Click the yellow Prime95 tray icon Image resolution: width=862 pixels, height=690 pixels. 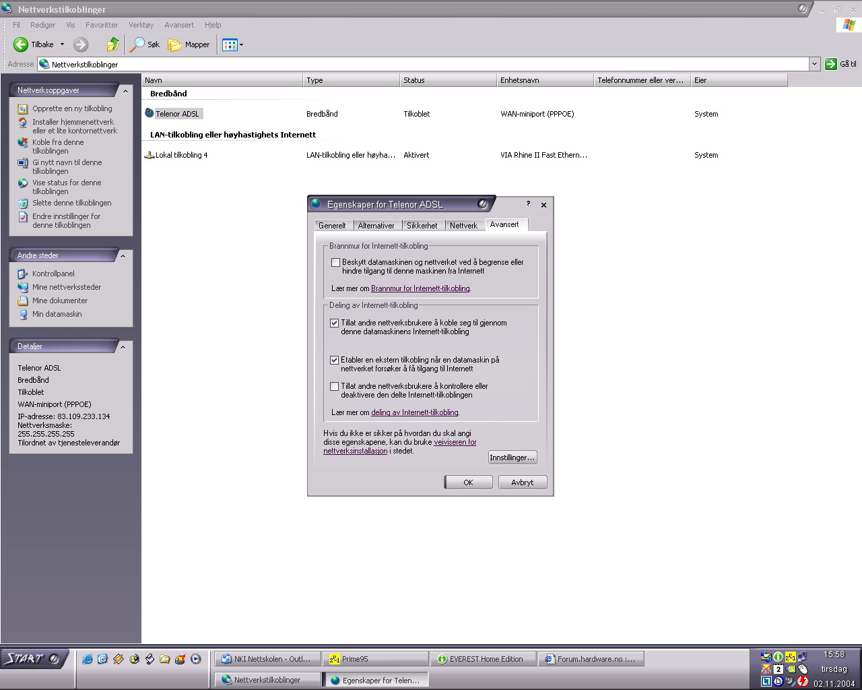(x=791, y=657)
